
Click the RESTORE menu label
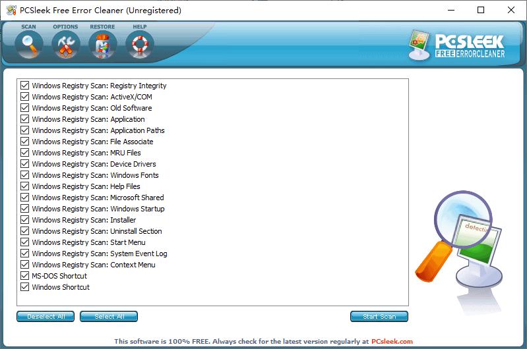click(102, 26)
